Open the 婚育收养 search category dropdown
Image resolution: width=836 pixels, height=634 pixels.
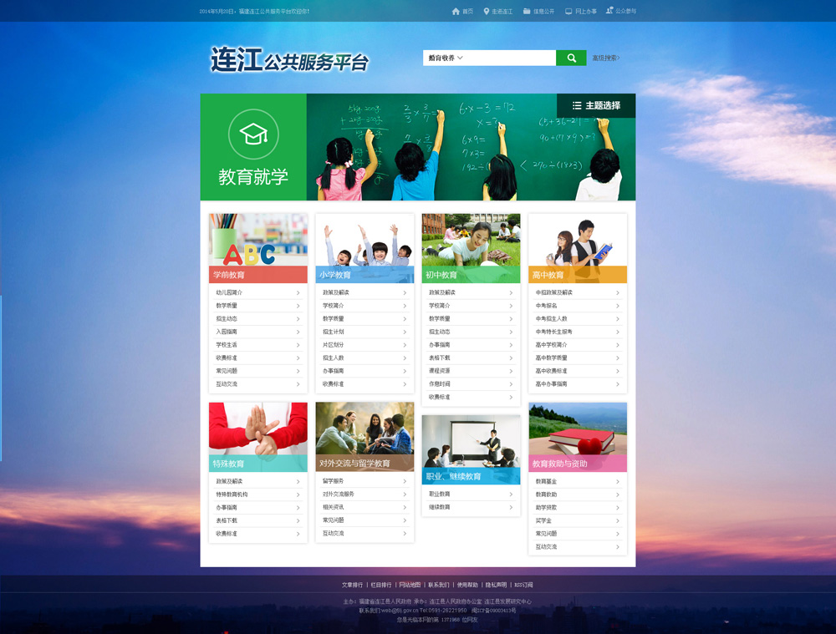click(446, 58)
